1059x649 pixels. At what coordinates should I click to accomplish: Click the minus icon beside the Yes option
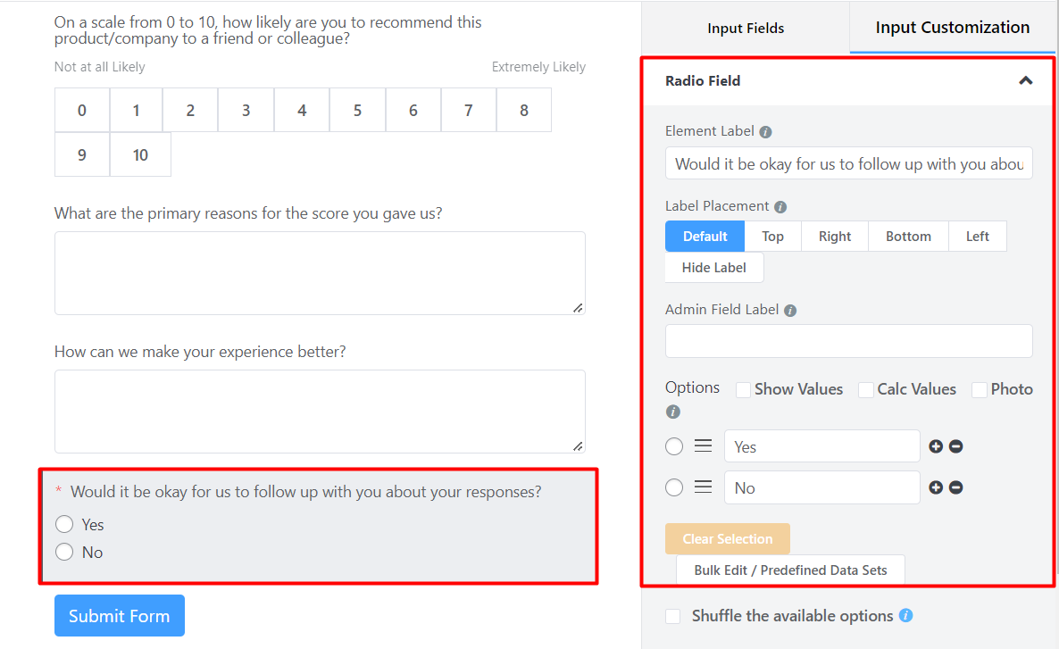click(x=955, y=445)
